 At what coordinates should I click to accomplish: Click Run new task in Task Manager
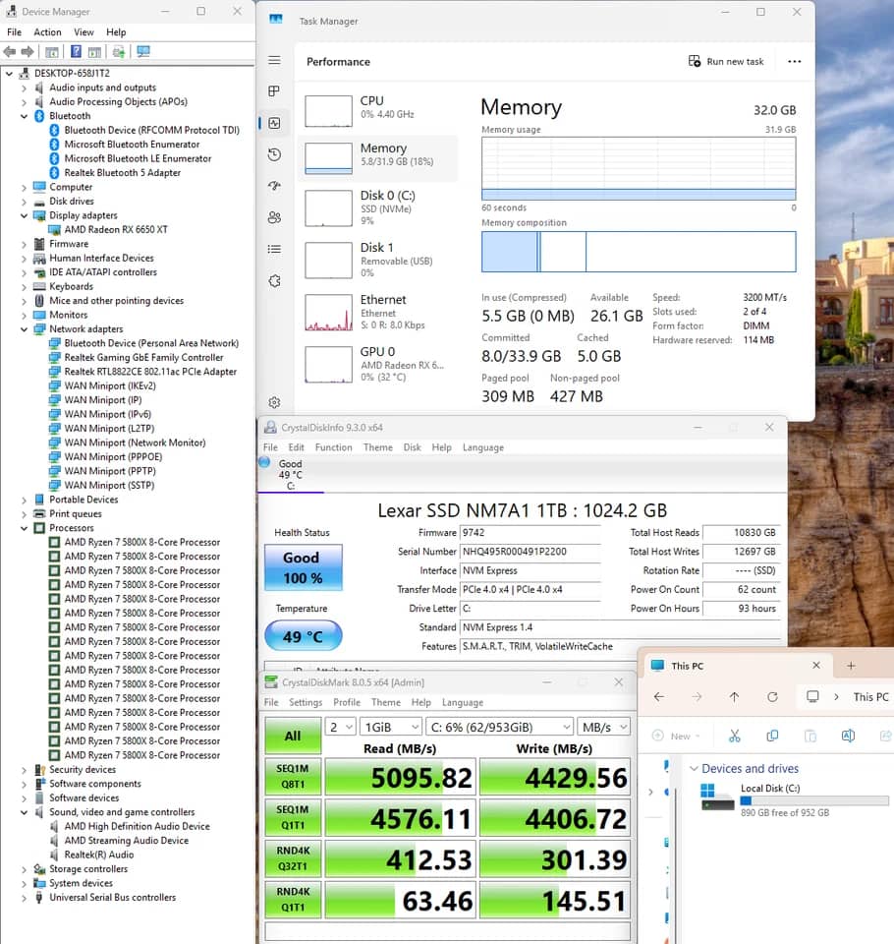(x=726, y=61)
